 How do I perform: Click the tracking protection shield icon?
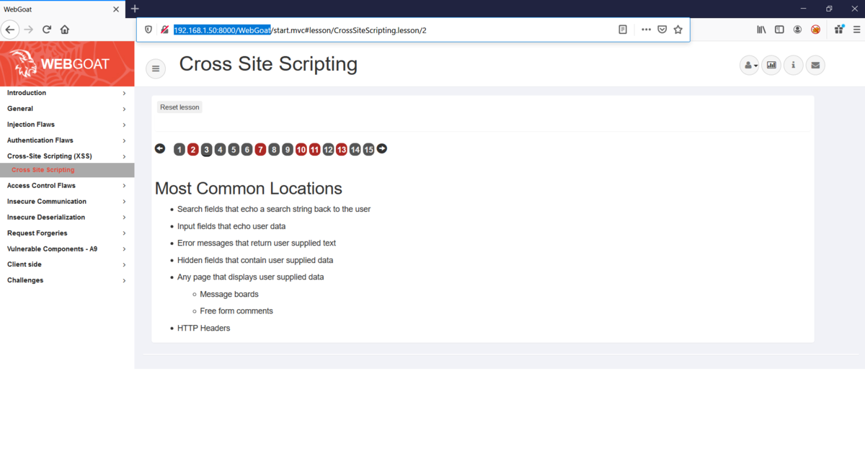click(148, 30)
